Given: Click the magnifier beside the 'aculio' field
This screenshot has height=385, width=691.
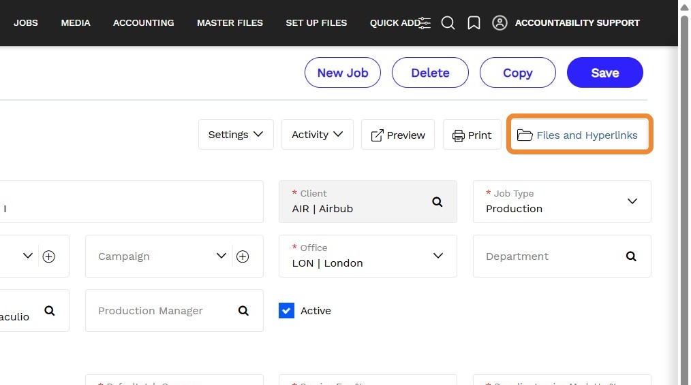Looking at the screenshot, I should [x=49, y=311].
